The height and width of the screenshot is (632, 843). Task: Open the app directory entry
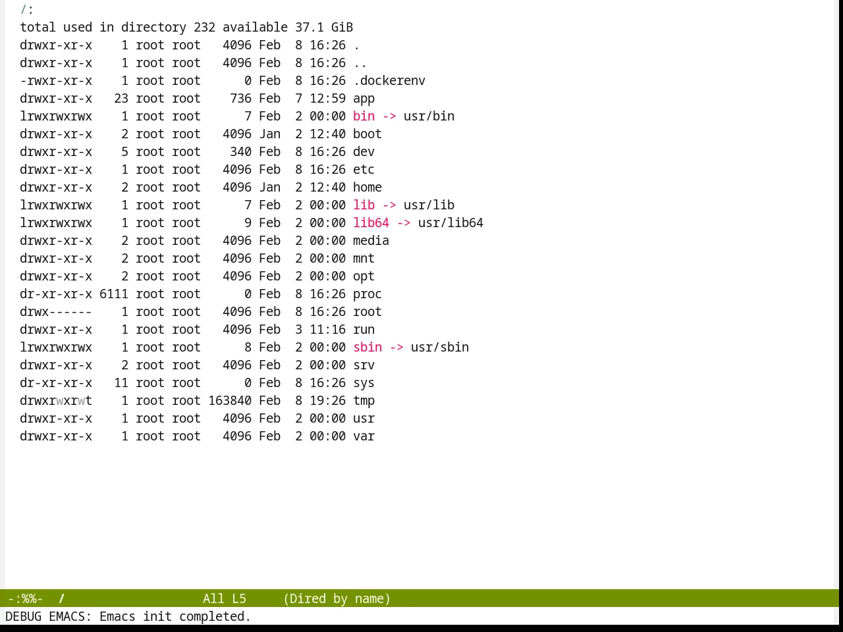pos(364,99)
